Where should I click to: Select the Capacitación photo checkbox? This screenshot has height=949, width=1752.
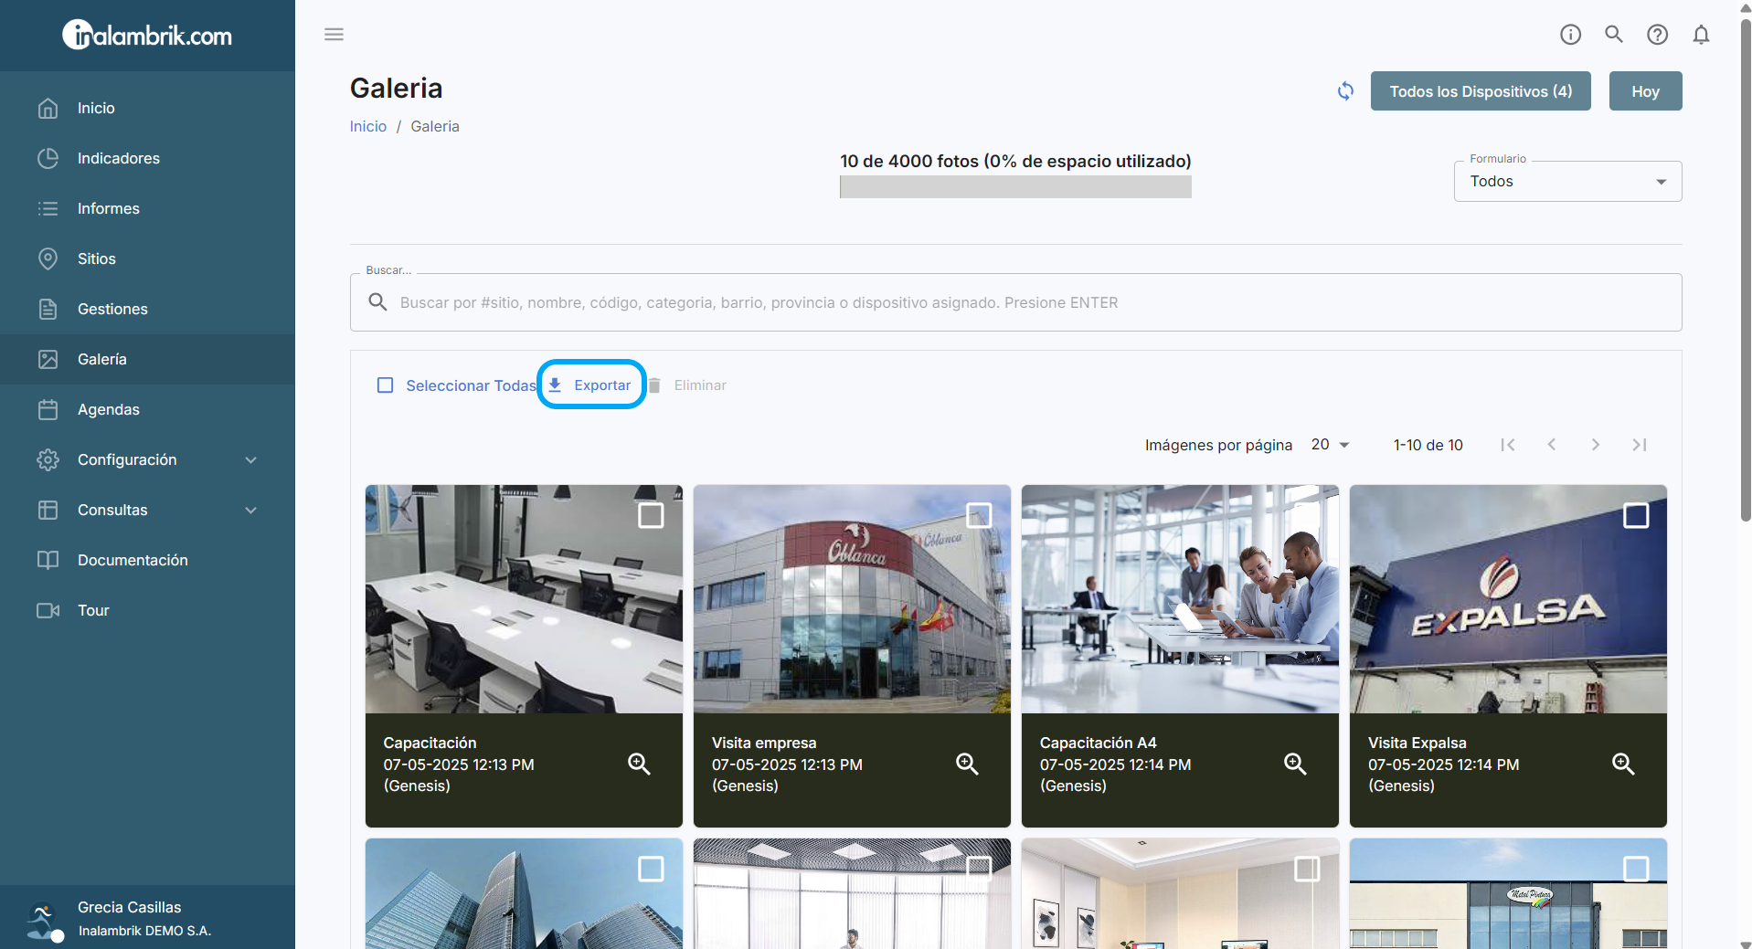[651, 515]
